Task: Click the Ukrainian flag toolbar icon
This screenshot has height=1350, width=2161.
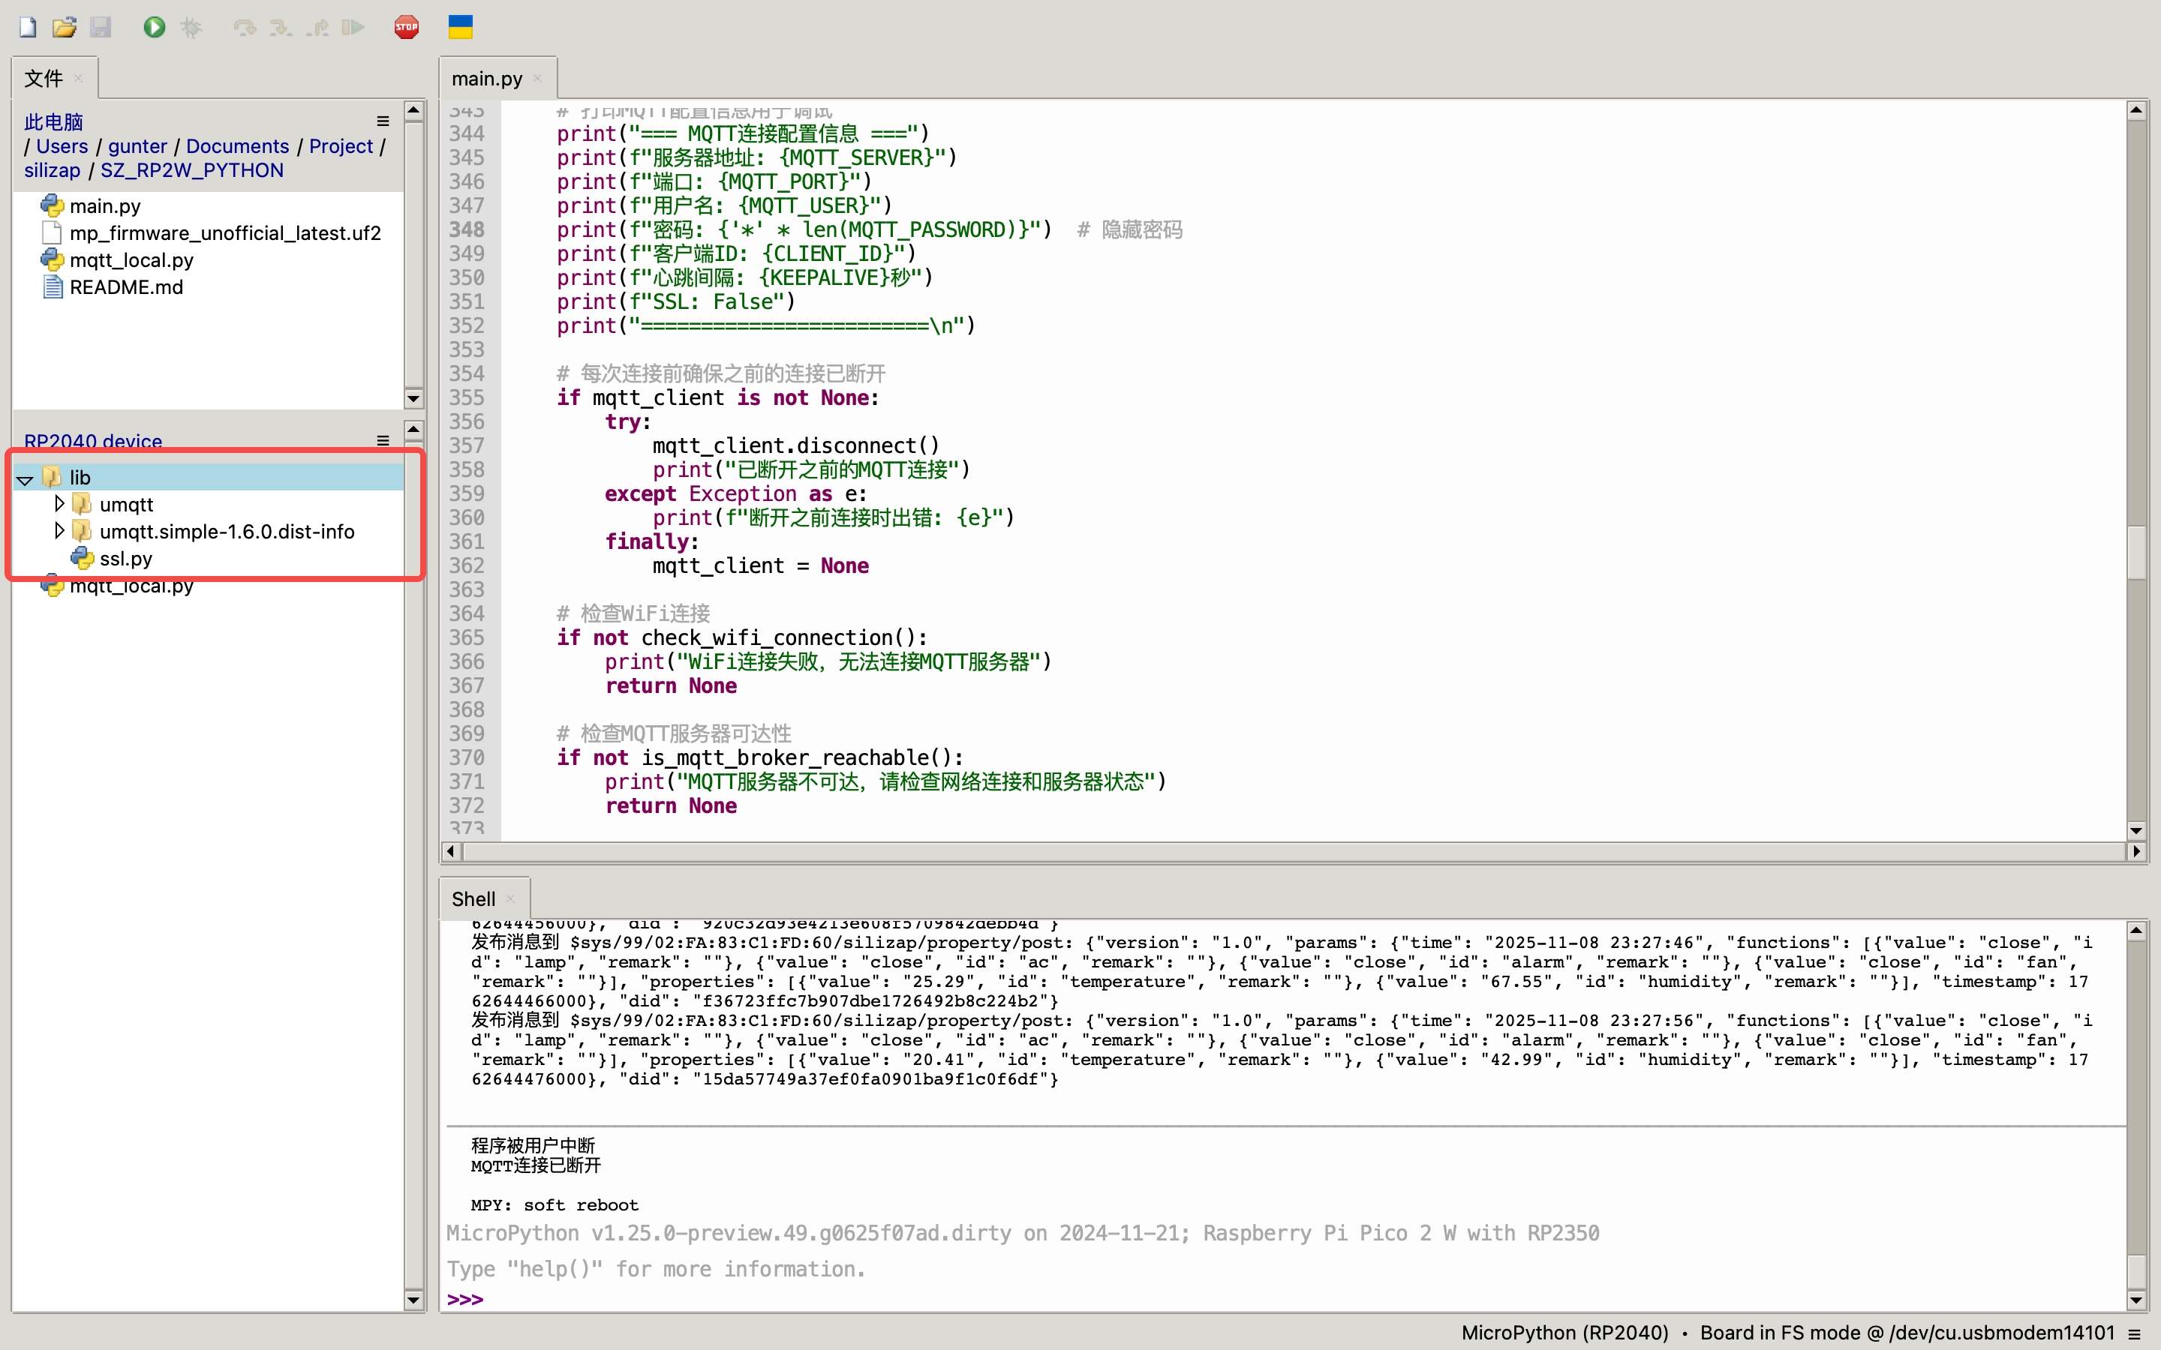Action: click(x=459, y=27)
